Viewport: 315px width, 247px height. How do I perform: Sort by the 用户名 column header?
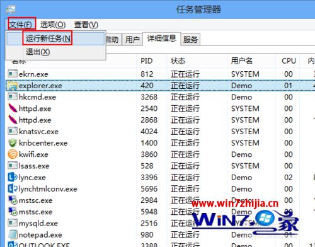[x=242, y=61]
